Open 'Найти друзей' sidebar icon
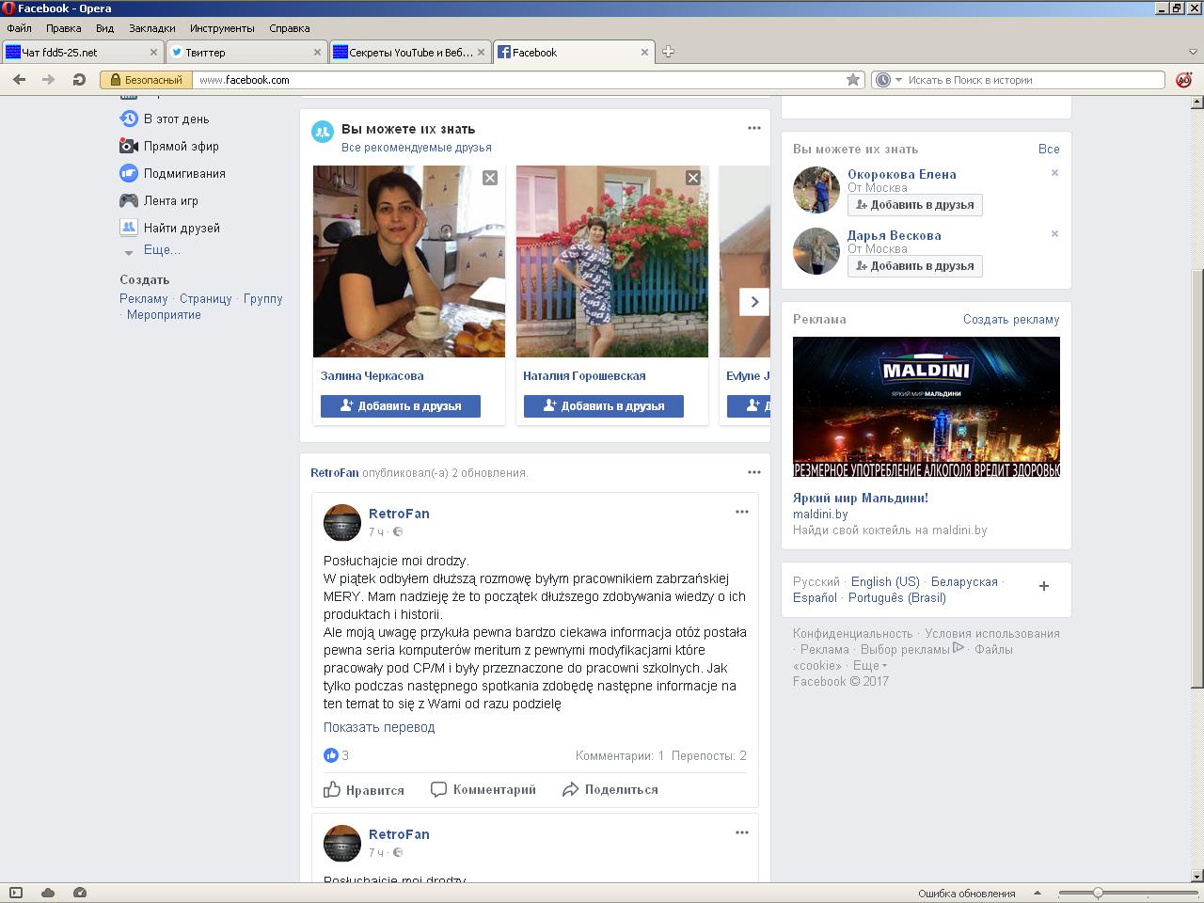 (x=129, y=228)
